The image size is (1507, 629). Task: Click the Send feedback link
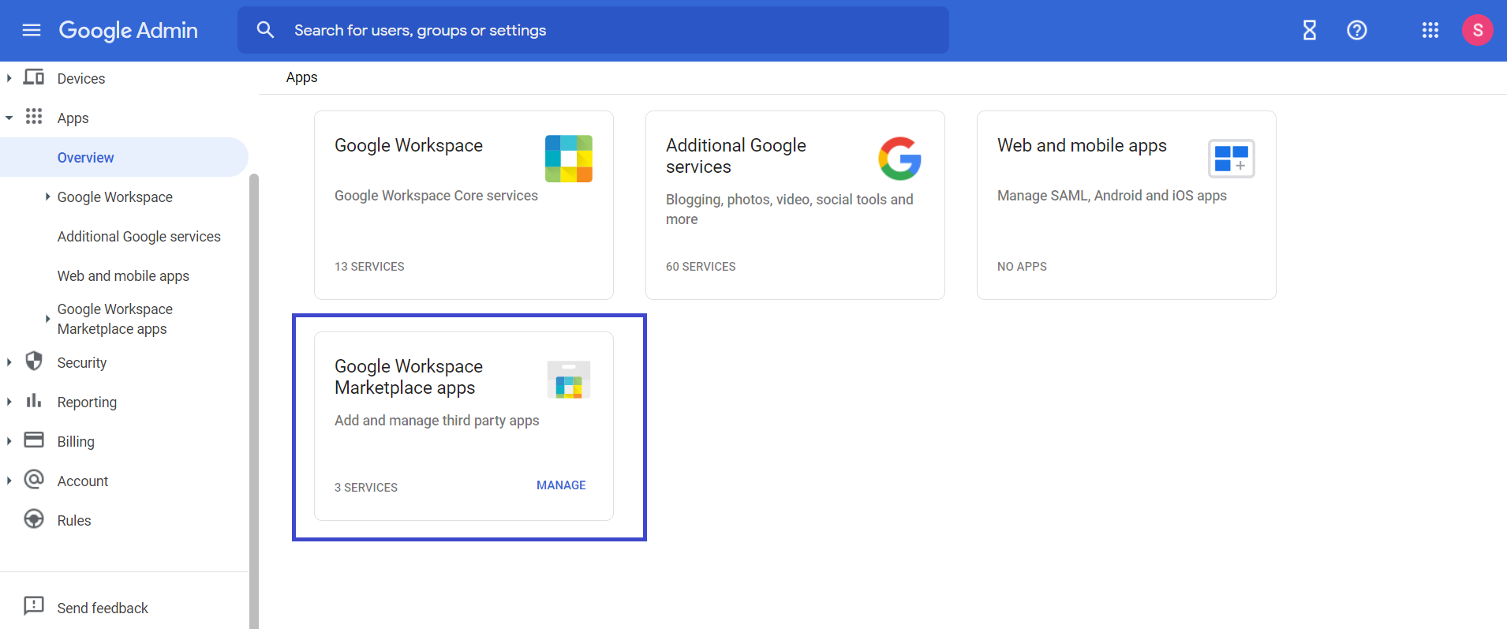pyautogui.click(x=103, y=608)
